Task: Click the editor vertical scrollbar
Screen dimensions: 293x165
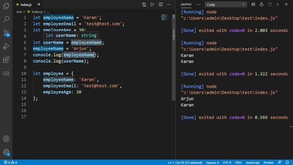Action: (x=174, y=58)
